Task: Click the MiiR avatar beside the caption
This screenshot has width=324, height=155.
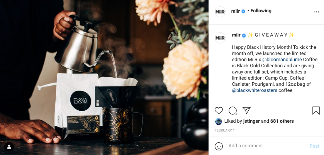Action: 220,38
